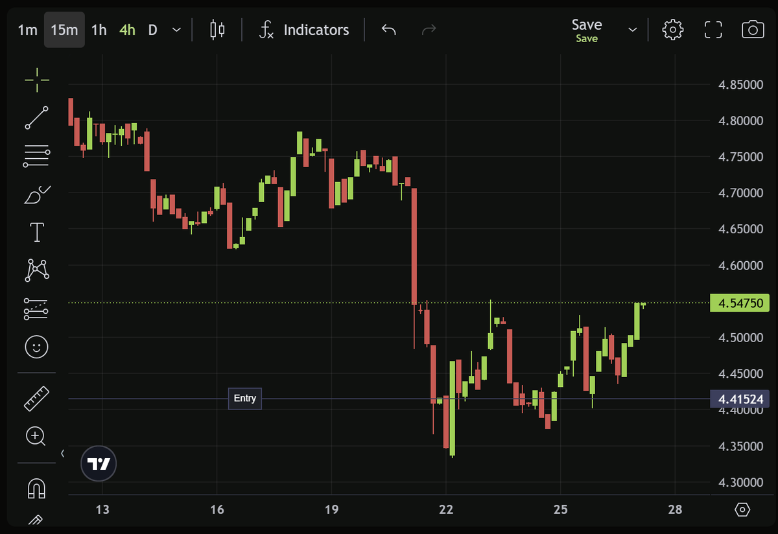Activate the zoom in tool
Viewport: 778px width, 534px height.
pyautogui.click(x=36, y=436)
